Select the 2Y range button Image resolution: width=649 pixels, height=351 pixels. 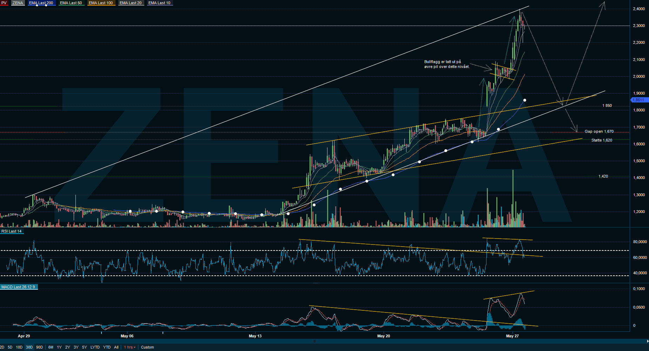point(68,347)
